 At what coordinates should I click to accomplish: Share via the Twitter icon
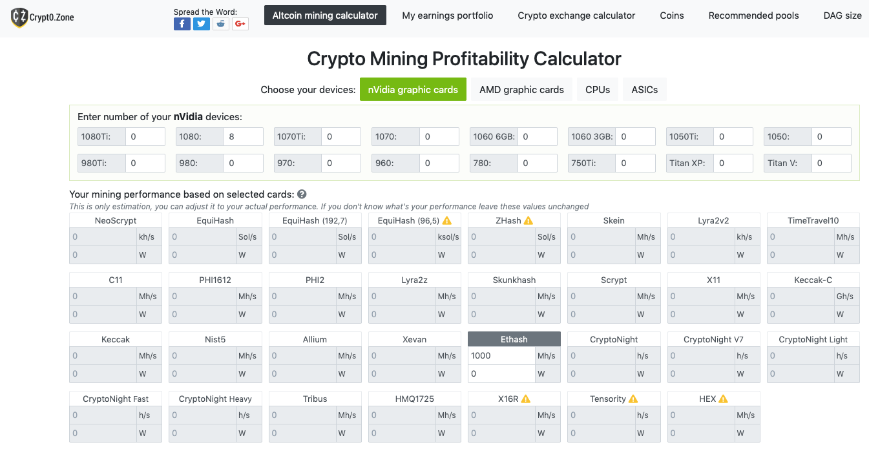click(x=202, y=24)
